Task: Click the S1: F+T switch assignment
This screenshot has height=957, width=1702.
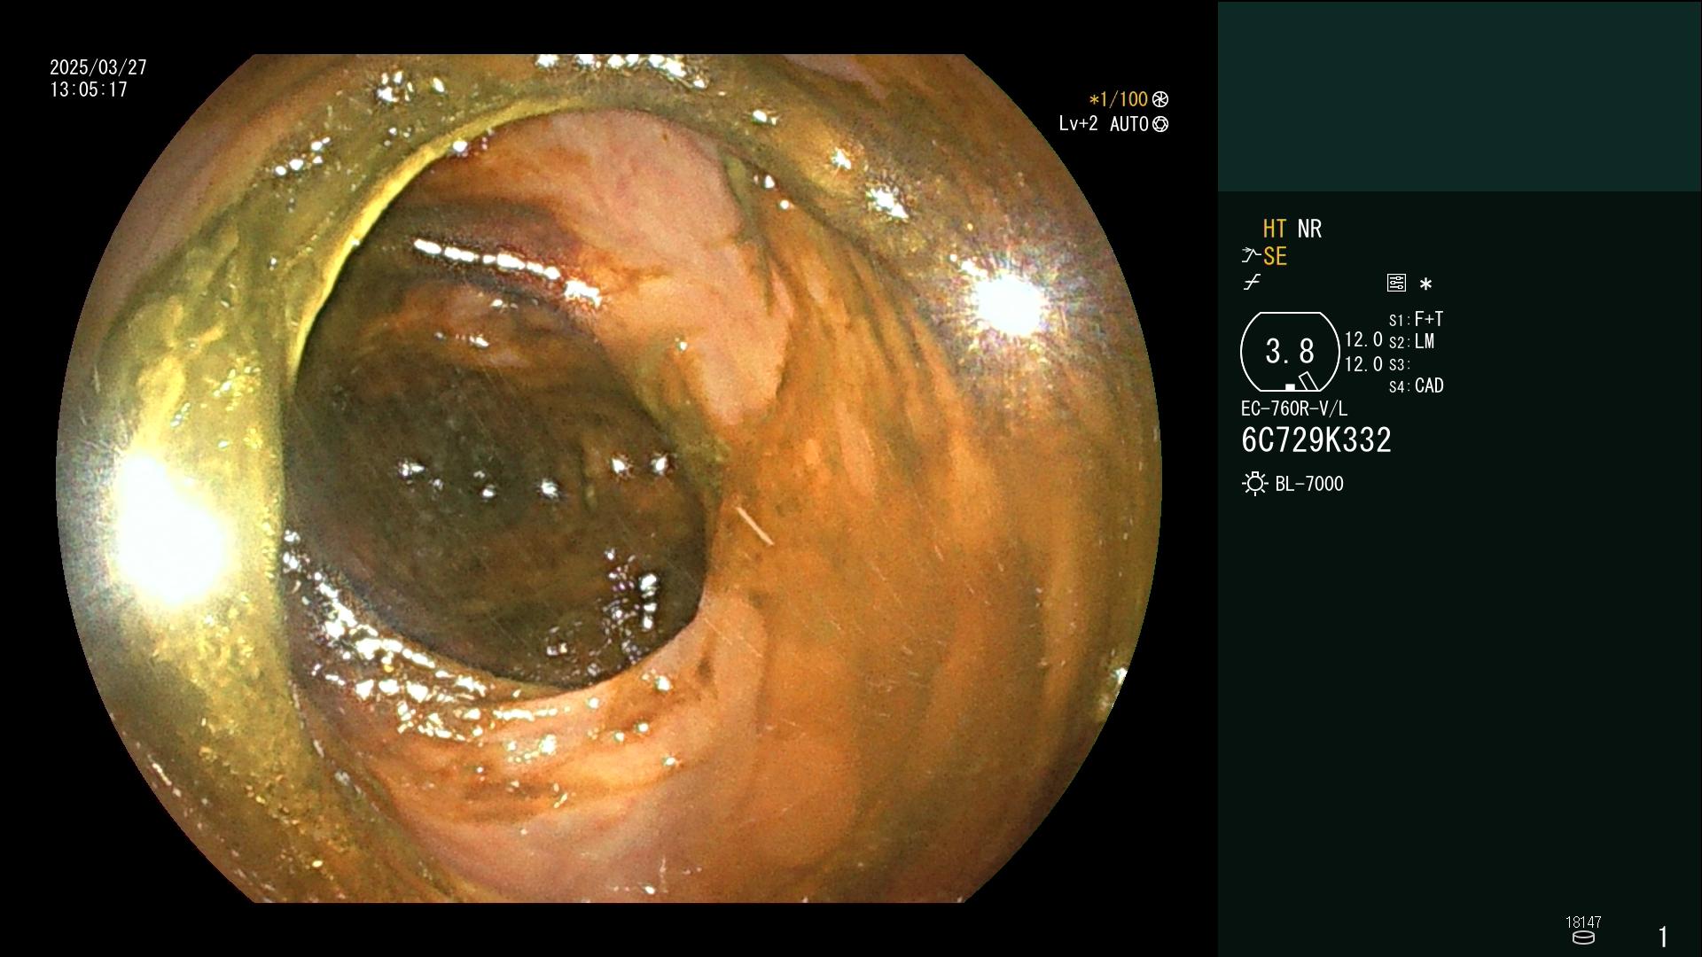Action: [1416, 319]
